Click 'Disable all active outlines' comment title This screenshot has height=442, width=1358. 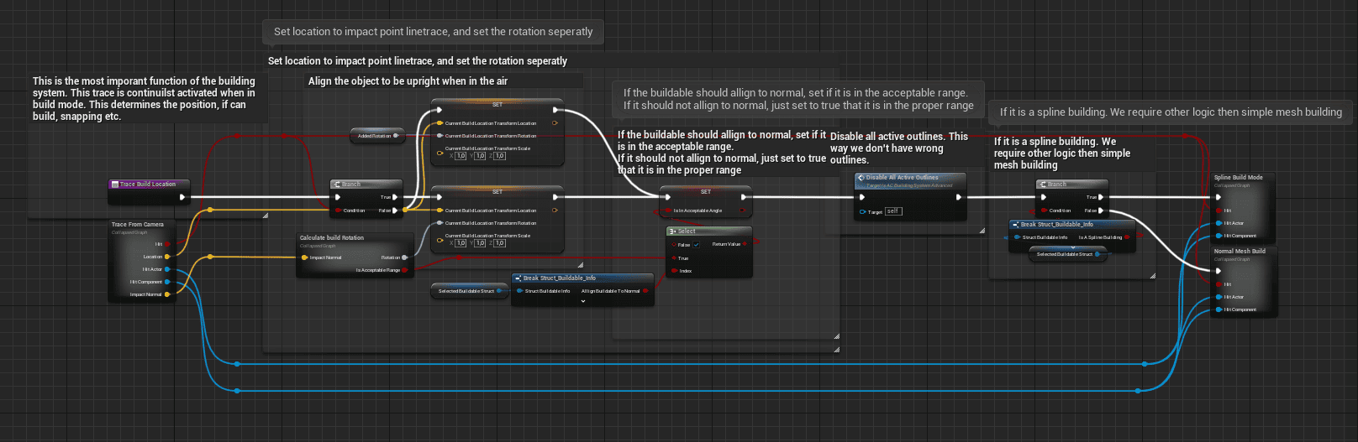[x=899, y=148]
